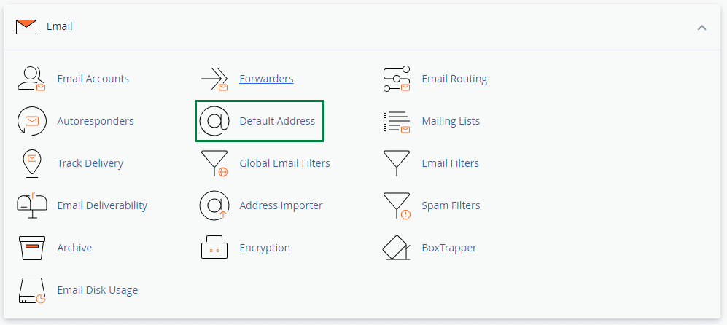Viewport: 727px width, 325px height.
Task: Open the Default Address link
Action: [x=277, y=121]
